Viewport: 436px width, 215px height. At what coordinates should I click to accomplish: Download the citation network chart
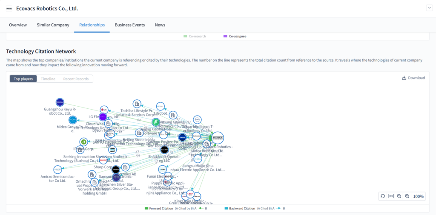[413, 78]
